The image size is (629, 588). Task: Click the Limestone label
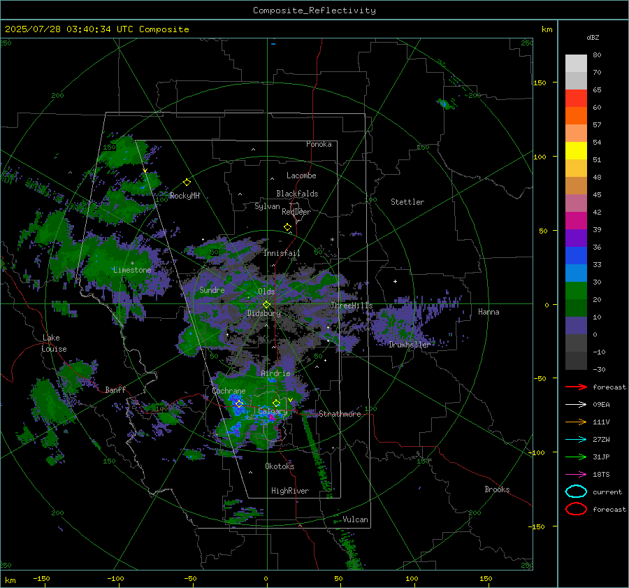132,270
